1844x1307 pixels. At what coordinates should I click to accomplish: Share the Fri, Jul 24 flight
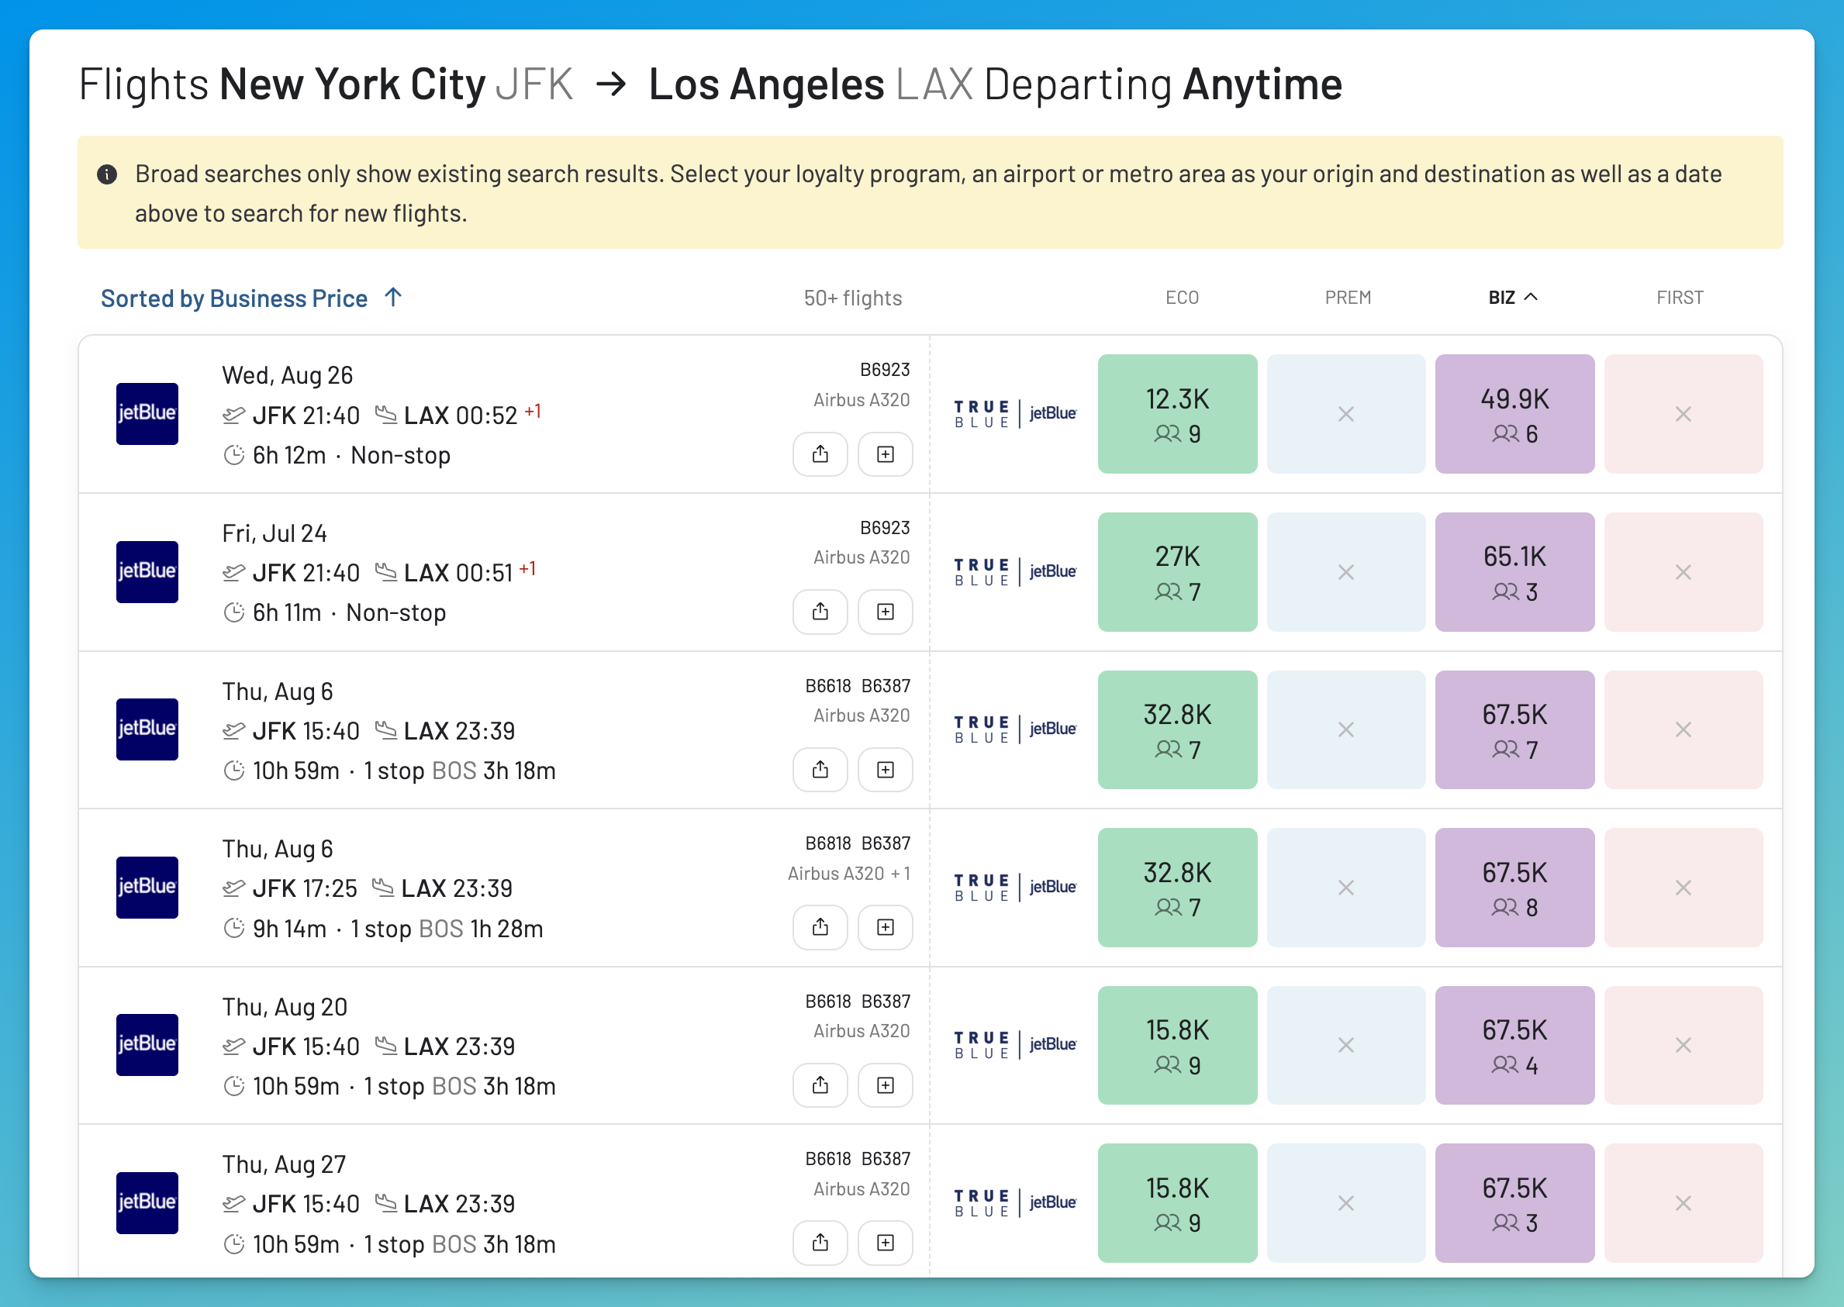(820, 612)
